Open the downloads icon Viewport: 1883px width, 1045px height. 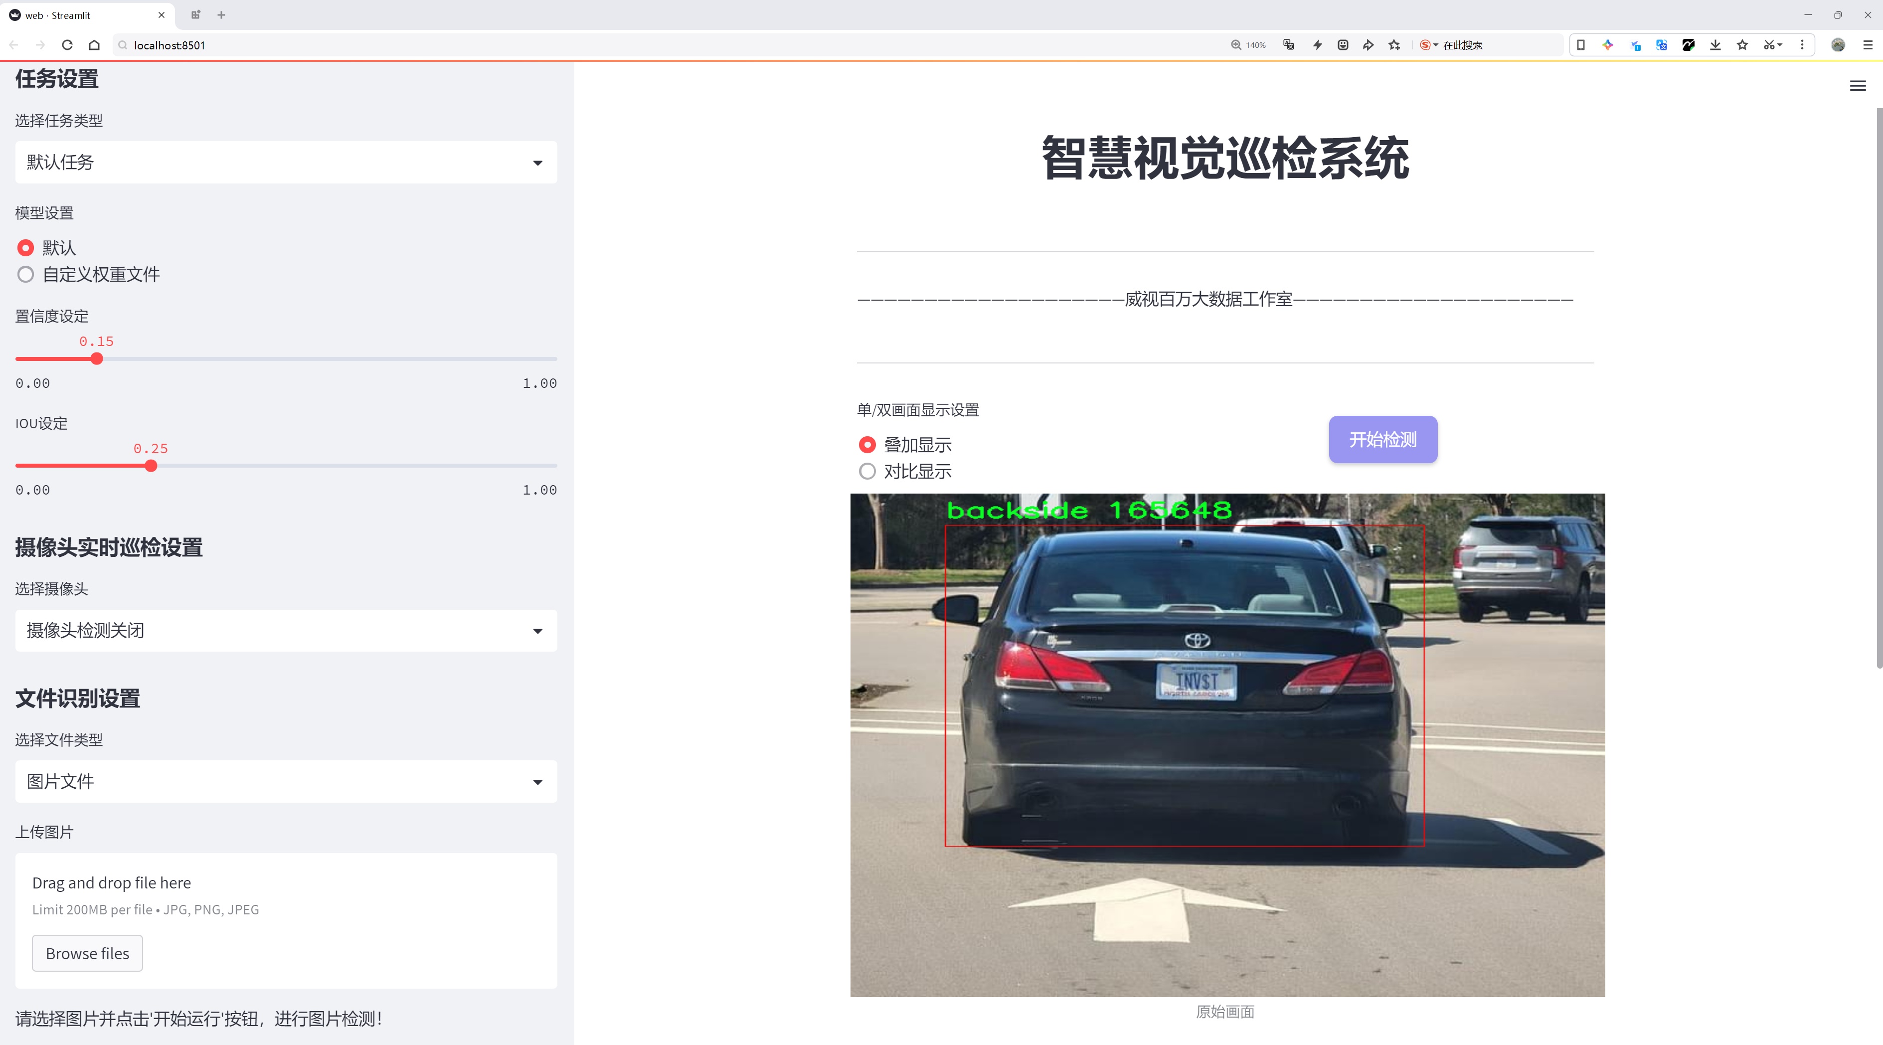tap(1715, 45)
